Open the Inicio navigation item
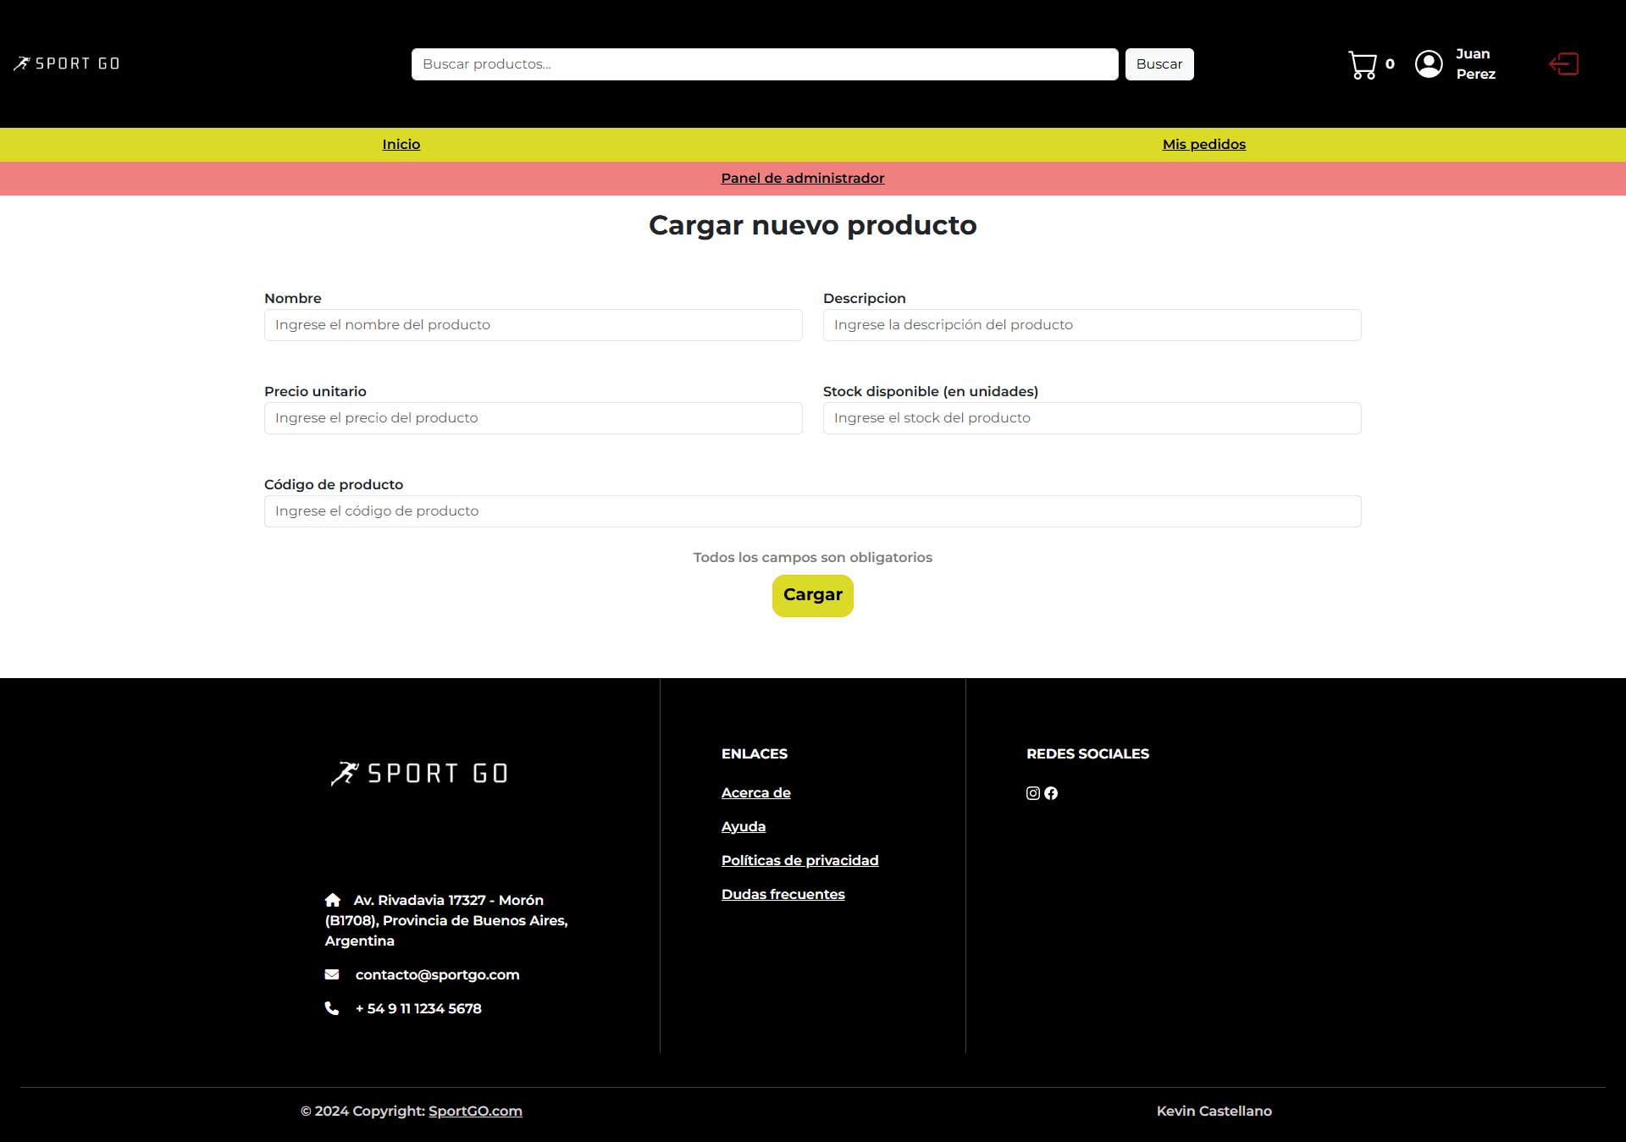This screenshot has width=1626, height=1142. (x=401, y=144)
